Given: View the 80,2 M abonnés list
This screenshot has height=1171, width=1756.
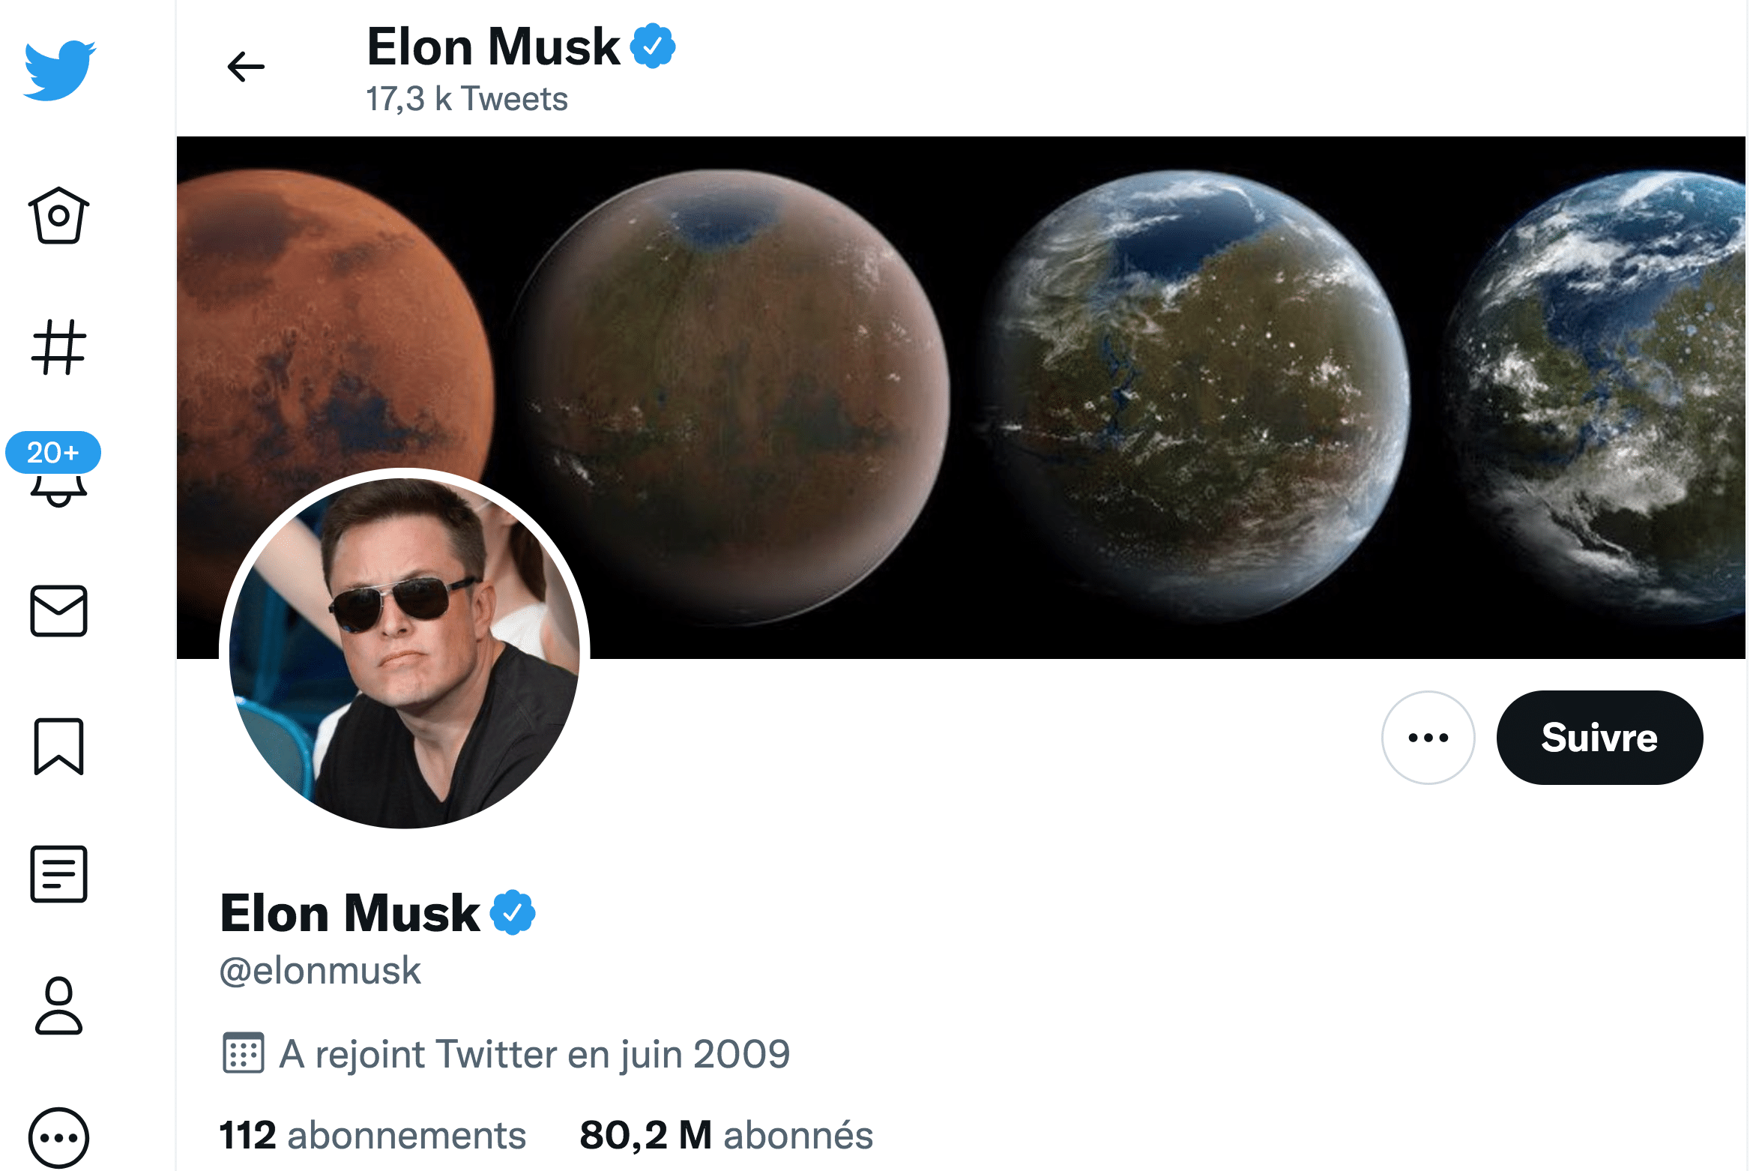Looking at the screenshot, I should pyautogui.click(x=726, y=1135).
